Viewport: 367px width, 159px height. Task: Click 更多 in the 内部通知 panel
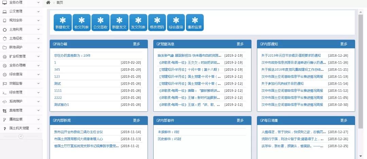[344, 44]
